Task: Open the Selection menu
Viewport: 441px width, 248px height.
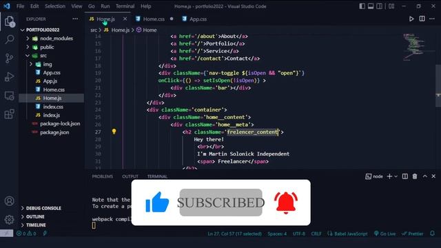Action: (55, 6)
